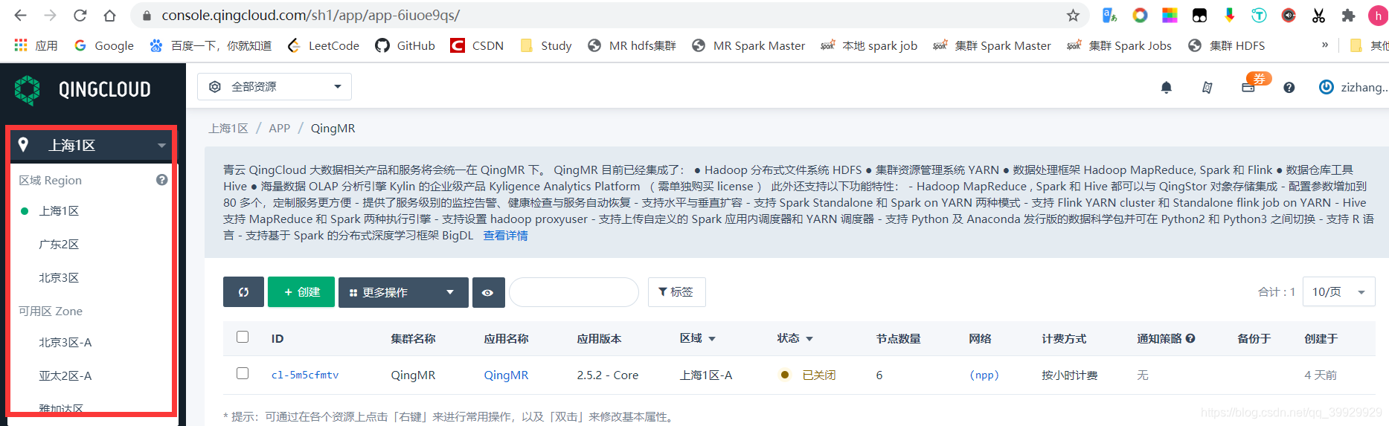Image resolution: width=1389 pixels, height=426 pixels.
Task: Check the cl-5m5cfmtv row checkbox
Action: point(243,373)
